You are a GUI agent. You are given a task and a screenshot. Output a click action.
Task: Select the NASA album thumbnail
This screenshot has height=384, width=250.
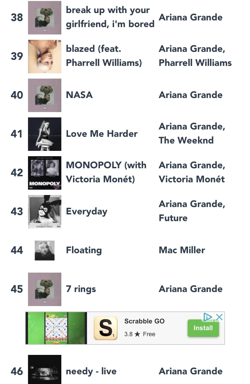tap(45, 95)
